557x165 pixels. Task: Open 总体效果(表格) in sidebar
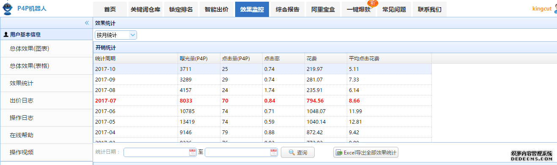[46, 66]
